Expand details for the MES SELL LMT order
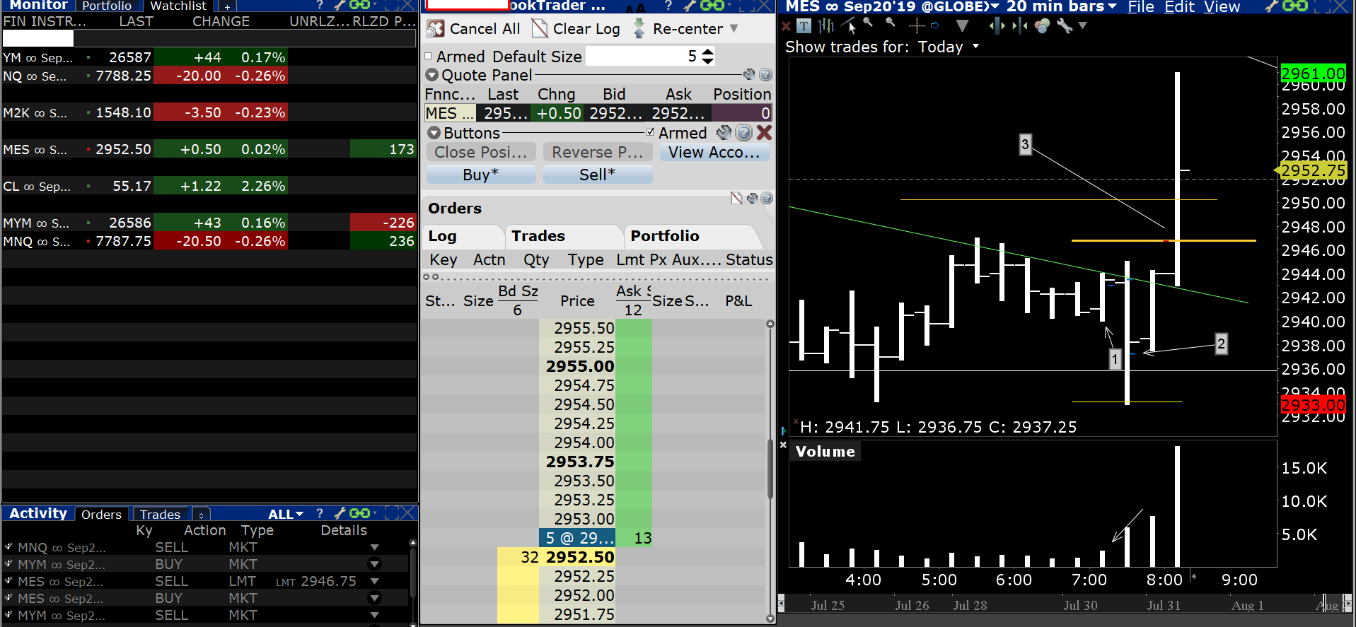 point(374,581)
